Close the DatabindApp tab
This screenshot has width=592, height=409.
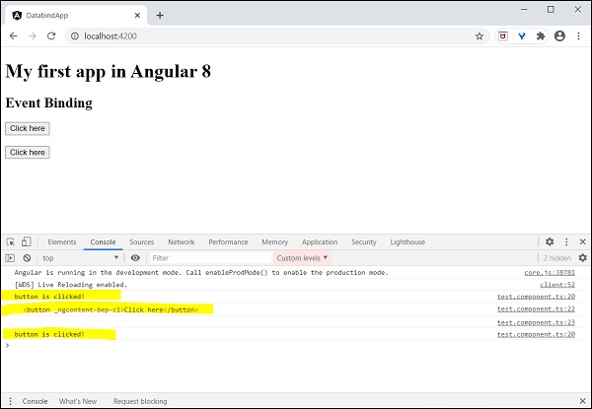pyautogui.click(x=137, y=16)
